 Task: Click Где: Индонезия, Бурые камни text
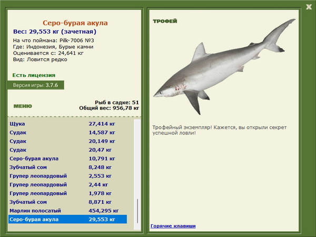click(53, 47)
